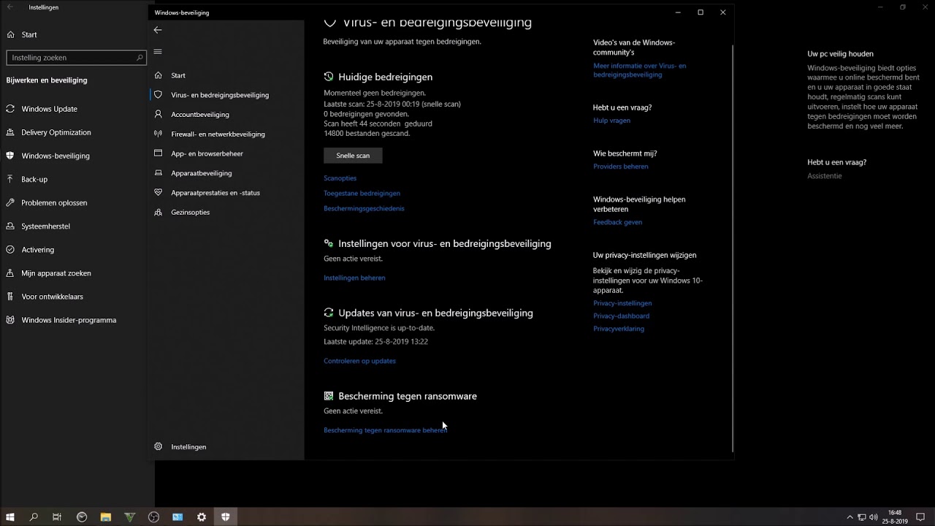Open Task View on the taskbar
The height and width of the screenshot is (526, 935).
[x=57, y=517]
